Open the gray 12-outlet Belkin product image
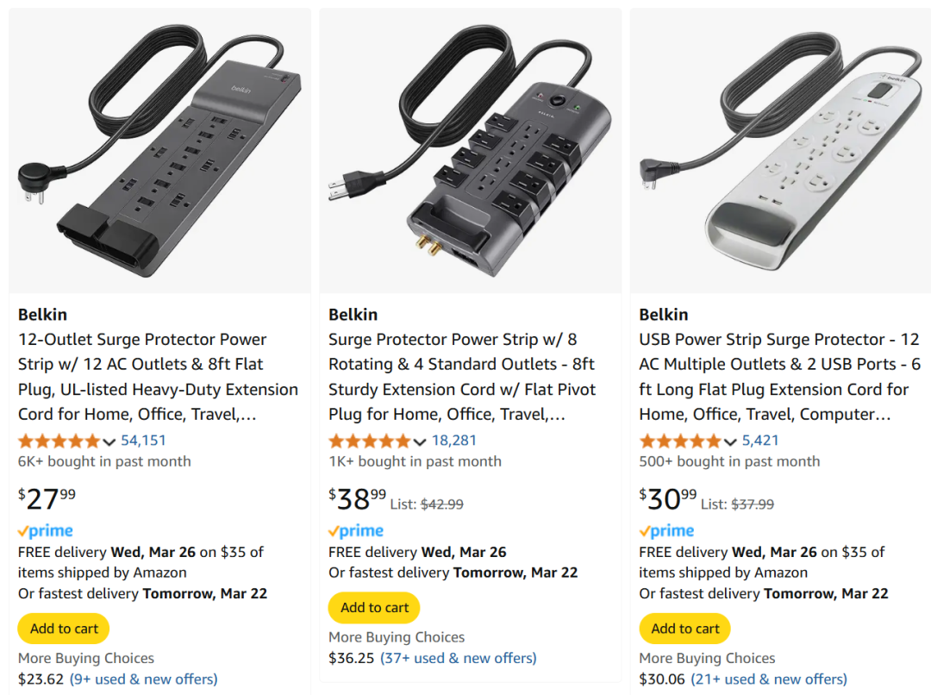The width and height of the screenshot is (931, 695). pos(159,151)
